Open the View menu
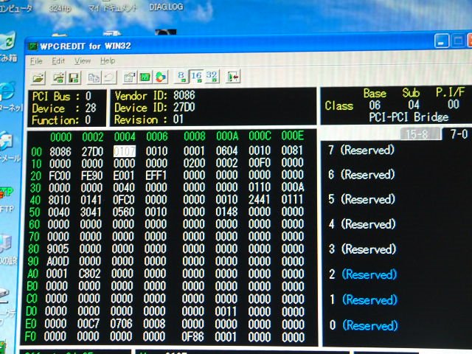This screenshot has height=354, width=472. coord(83,60)
